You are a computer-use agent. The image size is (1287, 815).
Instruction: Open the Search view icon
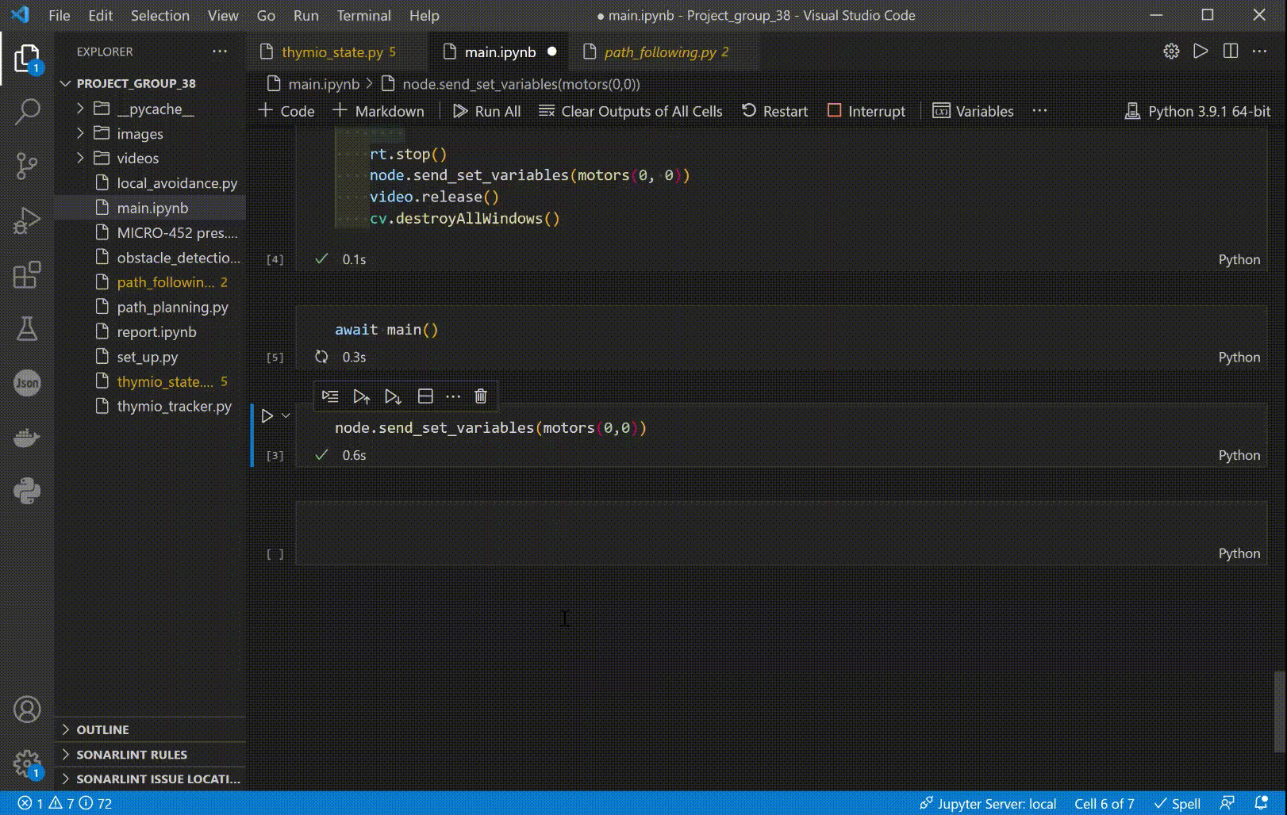coord(27,112)
